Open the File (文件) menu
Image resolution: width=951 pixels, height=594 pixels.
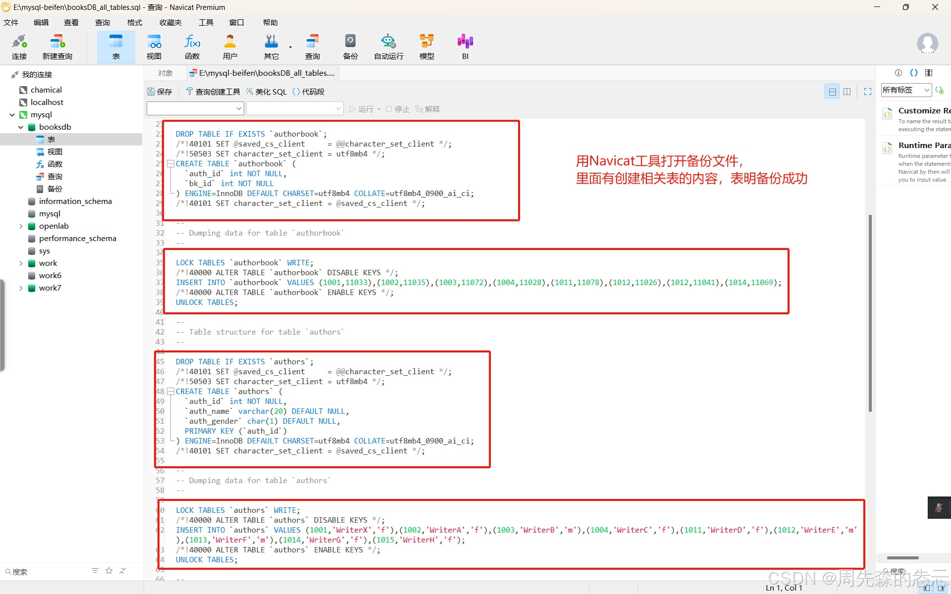tap(11, 23)
